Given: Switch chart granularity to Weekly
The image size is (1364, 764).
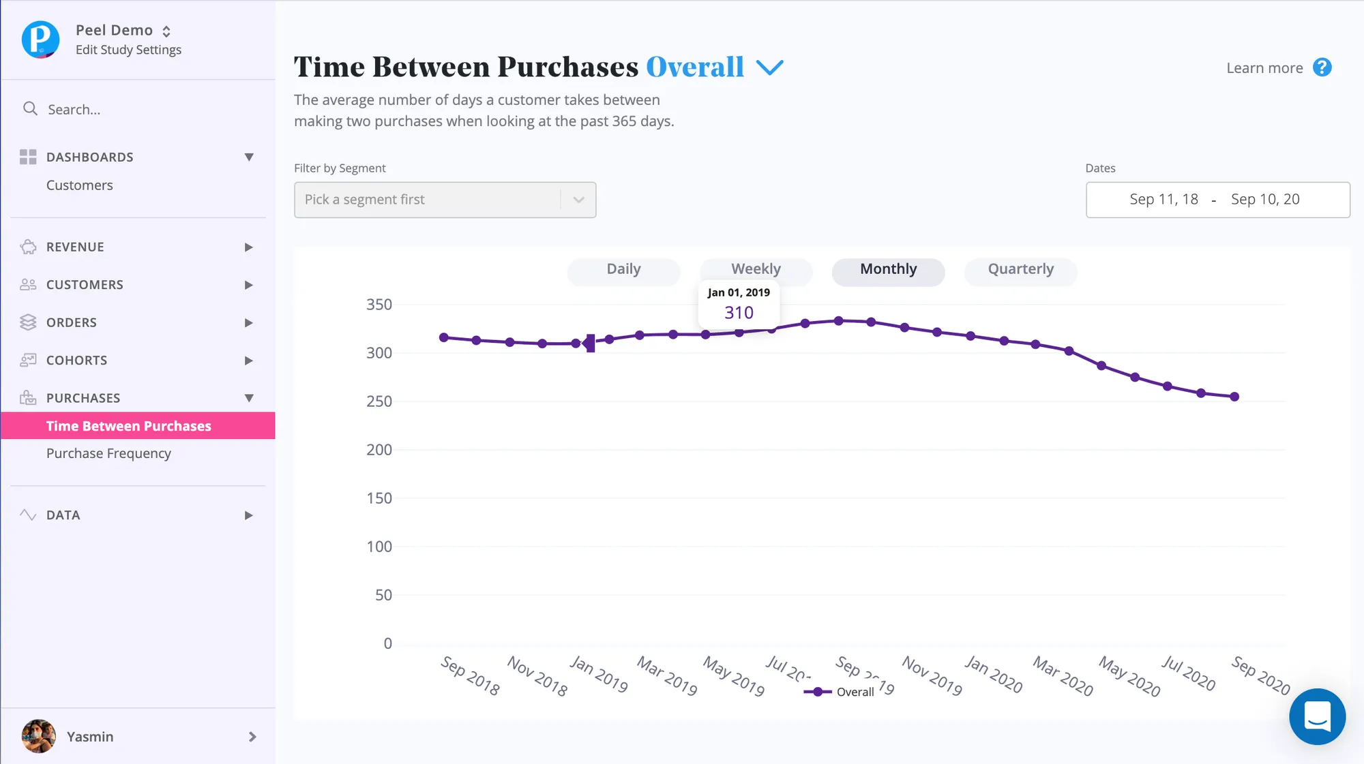Looking at the screenshot, I should point(756,269).
